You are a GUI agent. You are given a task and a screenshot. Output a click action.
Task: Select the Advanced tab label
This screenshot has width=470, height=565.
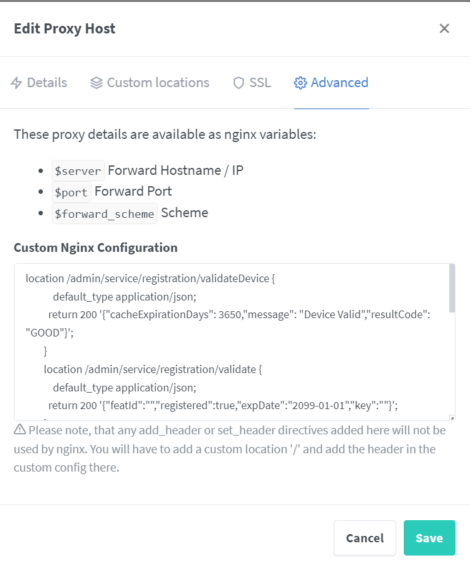339,83
